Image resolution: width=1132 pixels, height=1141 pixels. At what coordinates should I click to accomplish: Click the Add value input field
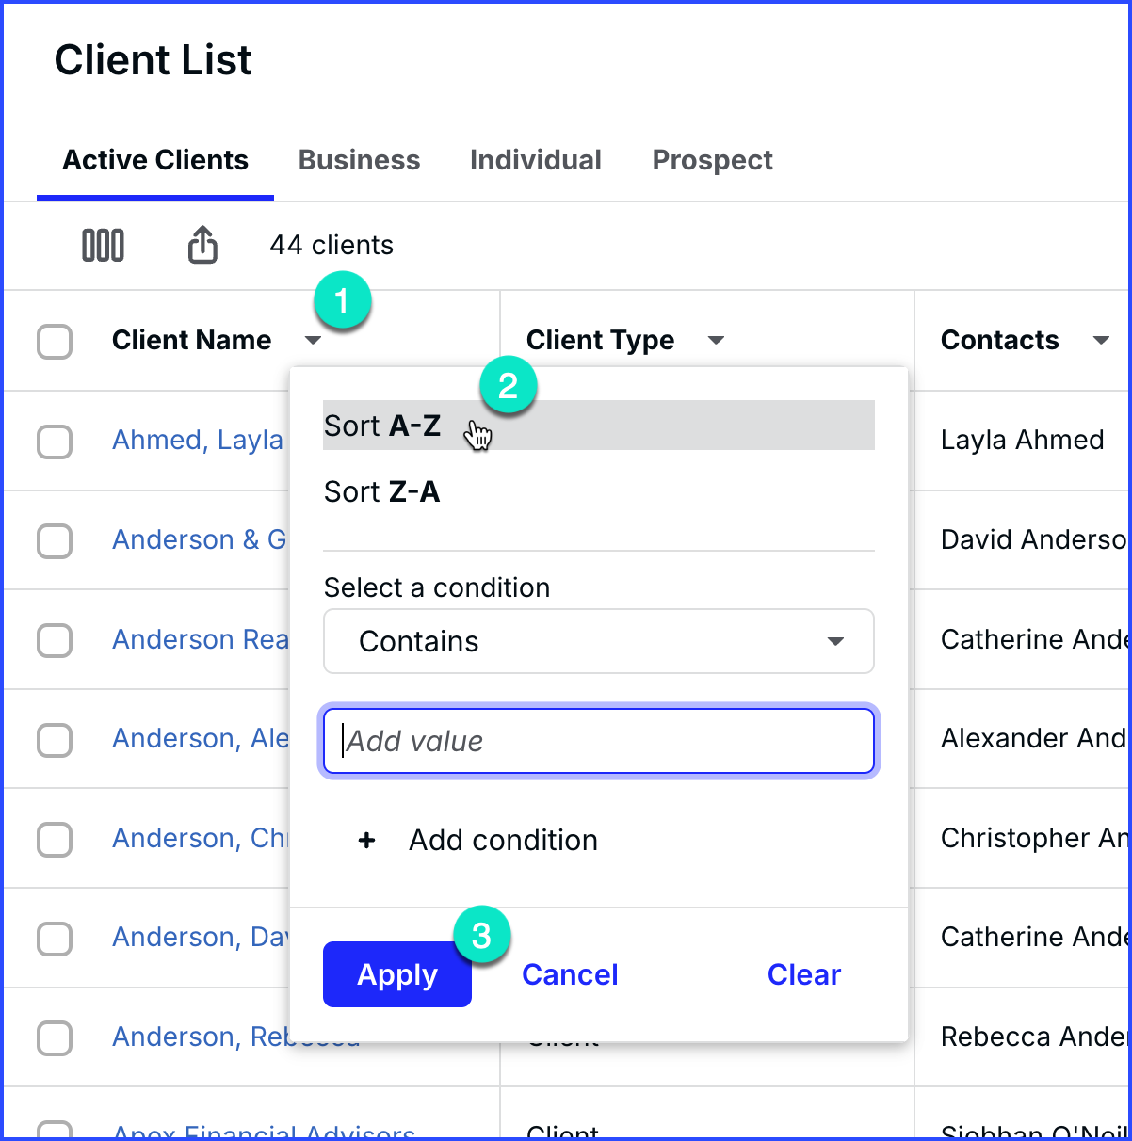(x=598, y=742)
